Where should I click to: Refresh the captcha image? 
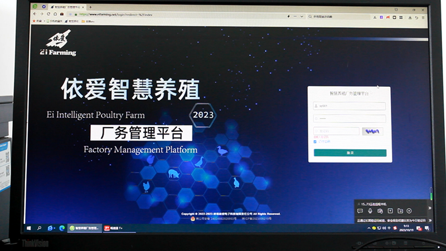(x=372, y=131)
